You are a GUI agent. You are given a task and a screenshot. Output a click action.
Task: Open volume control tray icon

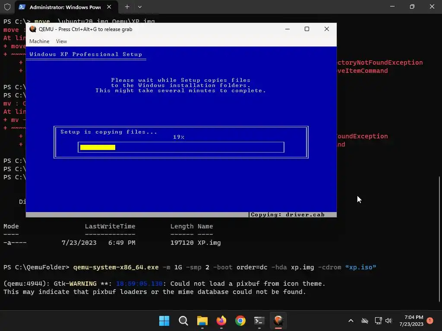pos(388,321)
